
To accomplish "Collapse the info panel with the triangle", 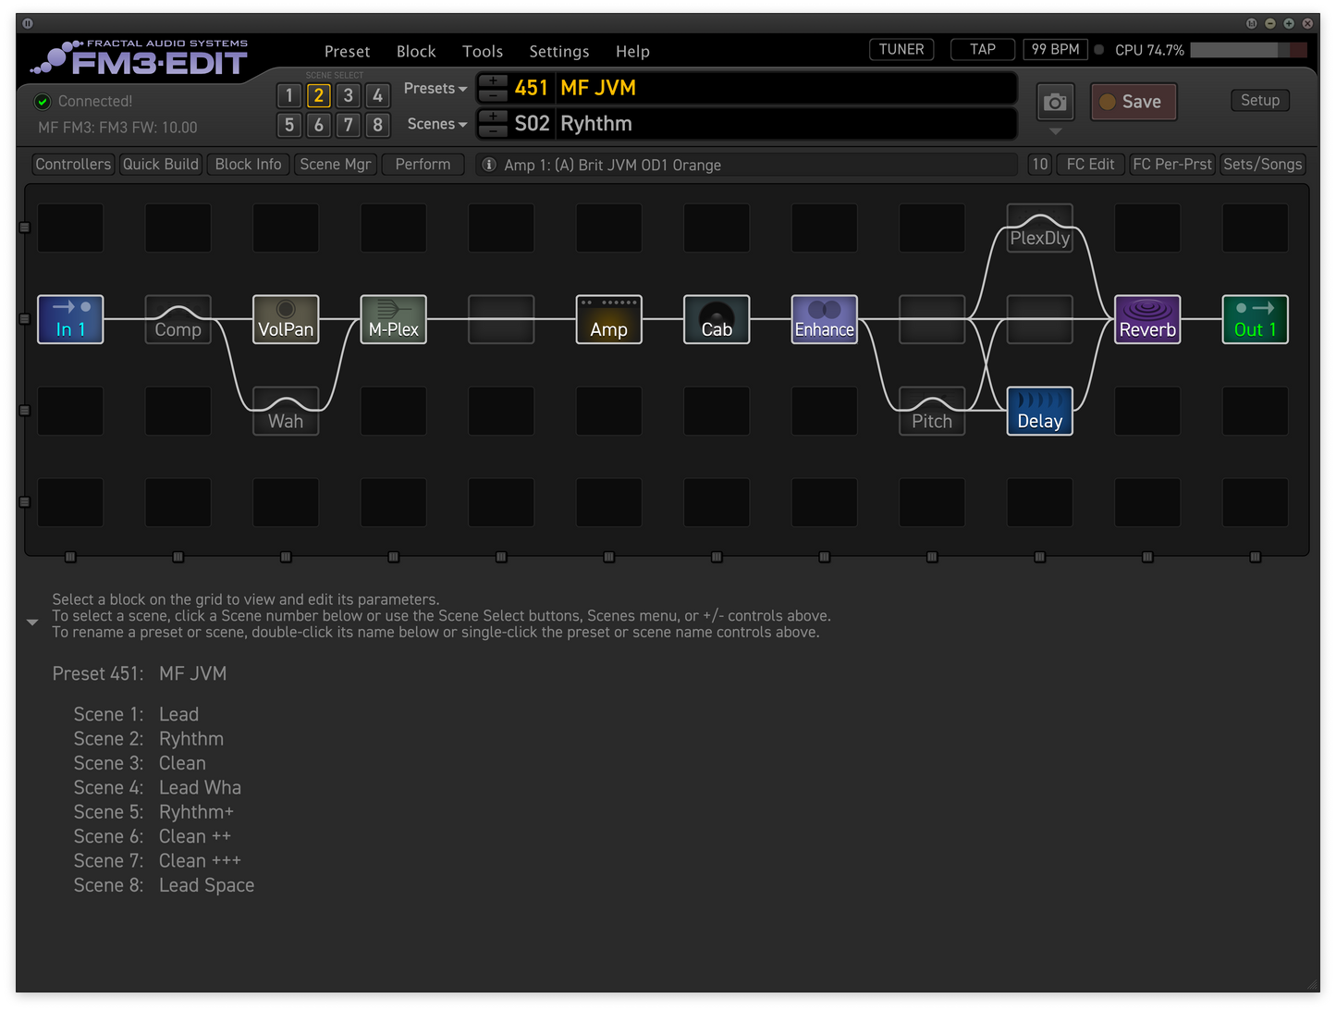I will [32, 622].
